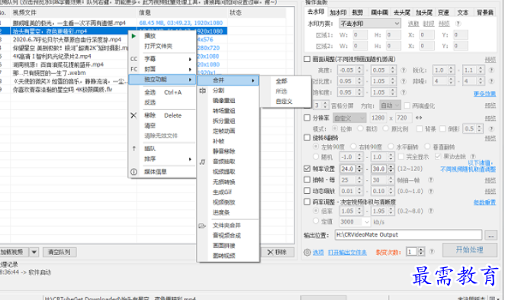Open the fixed bitrate 3000 combo box

(x=355, y=221)
